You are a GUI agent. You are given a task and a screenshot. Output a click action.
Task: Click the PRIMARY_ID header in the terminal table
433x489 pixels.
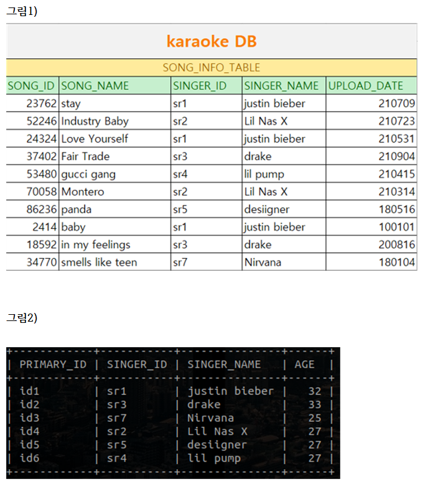pyautogui.click(x=53, y=365)
